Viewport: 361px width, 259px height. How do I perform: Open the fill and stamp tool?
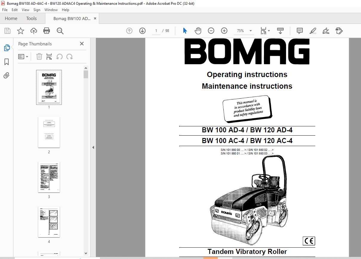(339, 31)
